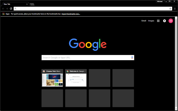This screenshot has height=111, width=178.
Task: Open the Welcome to Google Chrome thumbnail
Action: click(x=76, y=78)
